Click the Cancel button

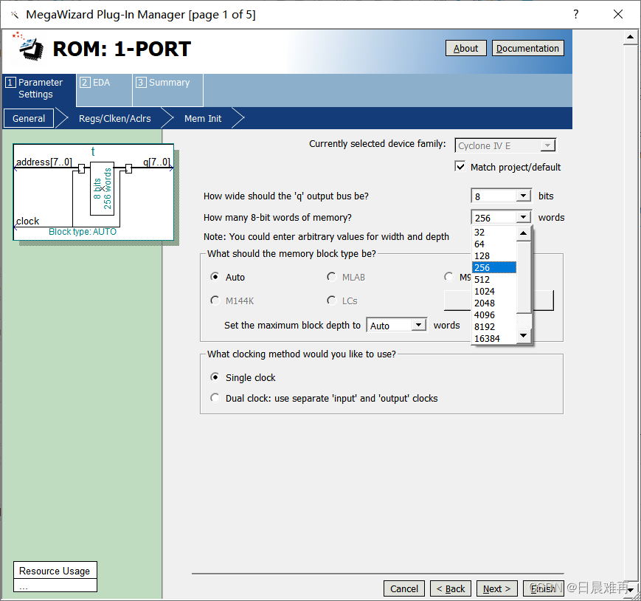(x=404, y=588)
